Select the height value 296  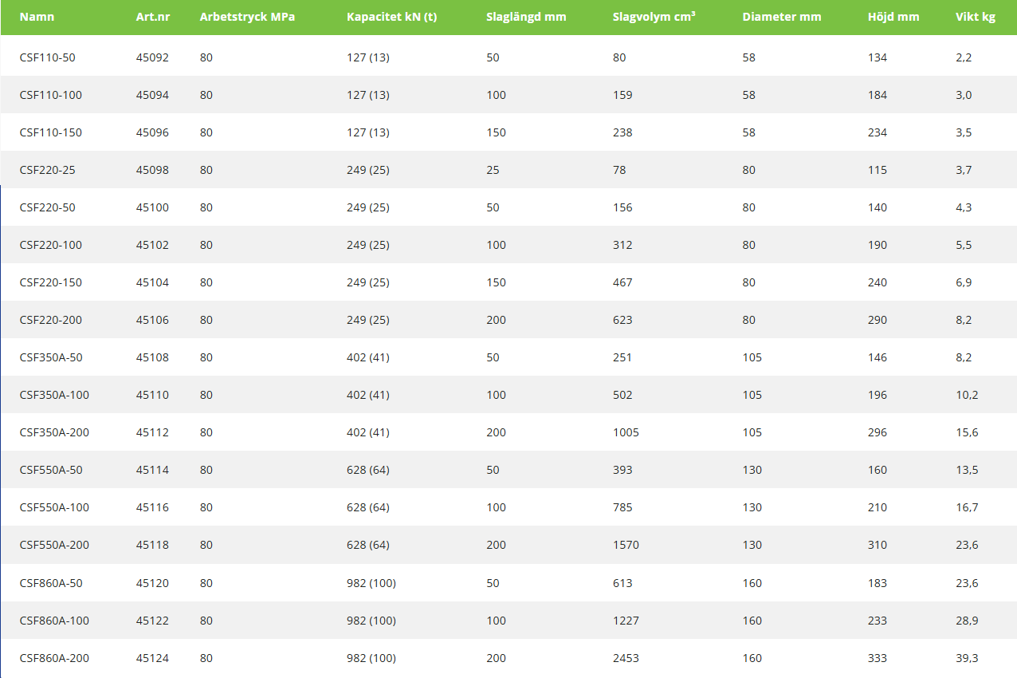(877, 432)
